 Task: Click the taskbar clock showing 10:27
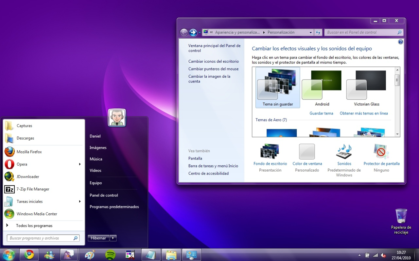[401, 255]
